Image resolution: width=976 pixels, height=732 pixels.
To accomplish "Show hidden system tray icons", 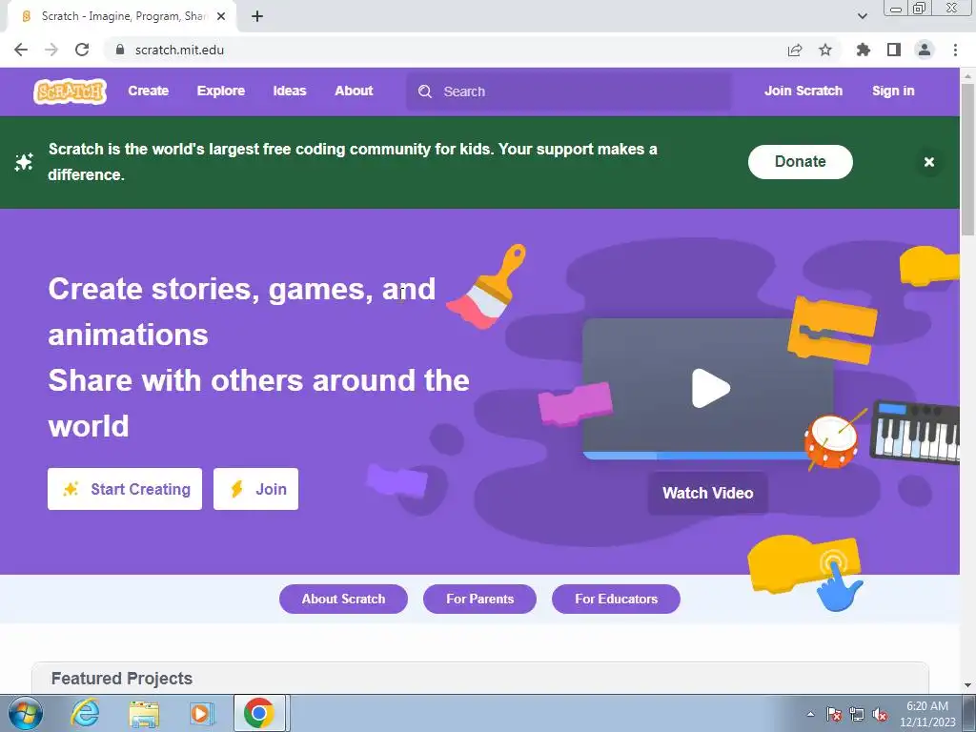I will pos(810,715).
